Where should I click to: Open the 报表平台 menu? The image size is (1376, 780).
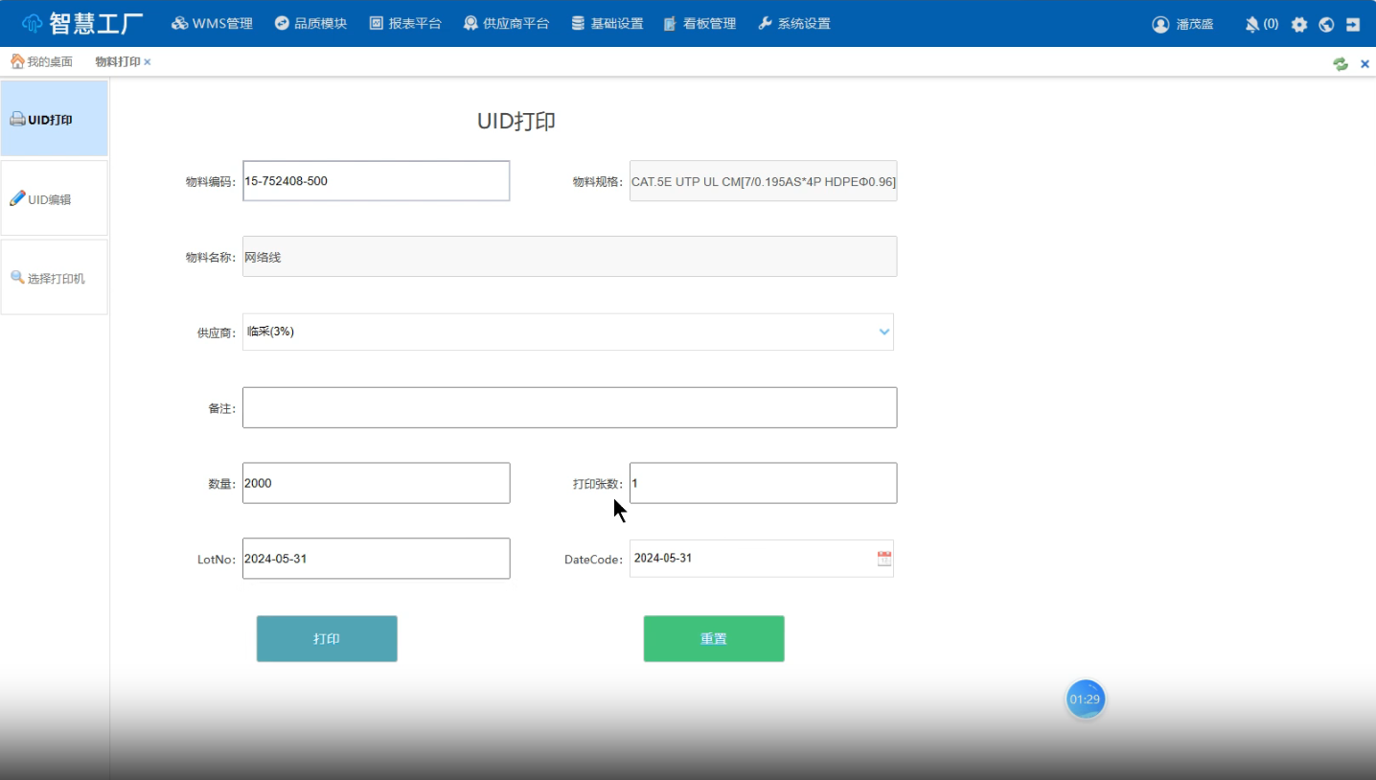405,24
